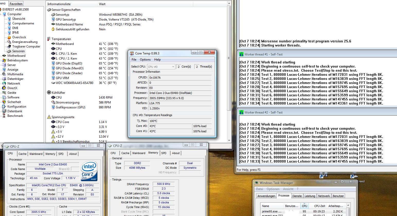Viewport: 397px width, 216px height.
Task: Open DirectX category icon
Action: coord(4,88)
